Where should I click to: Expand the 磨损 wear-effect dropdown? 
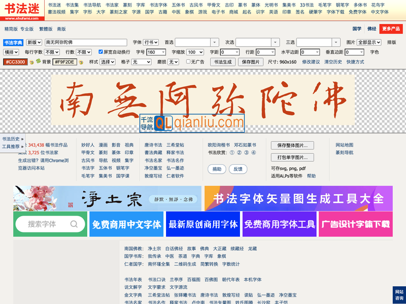[x=174, y=61]
